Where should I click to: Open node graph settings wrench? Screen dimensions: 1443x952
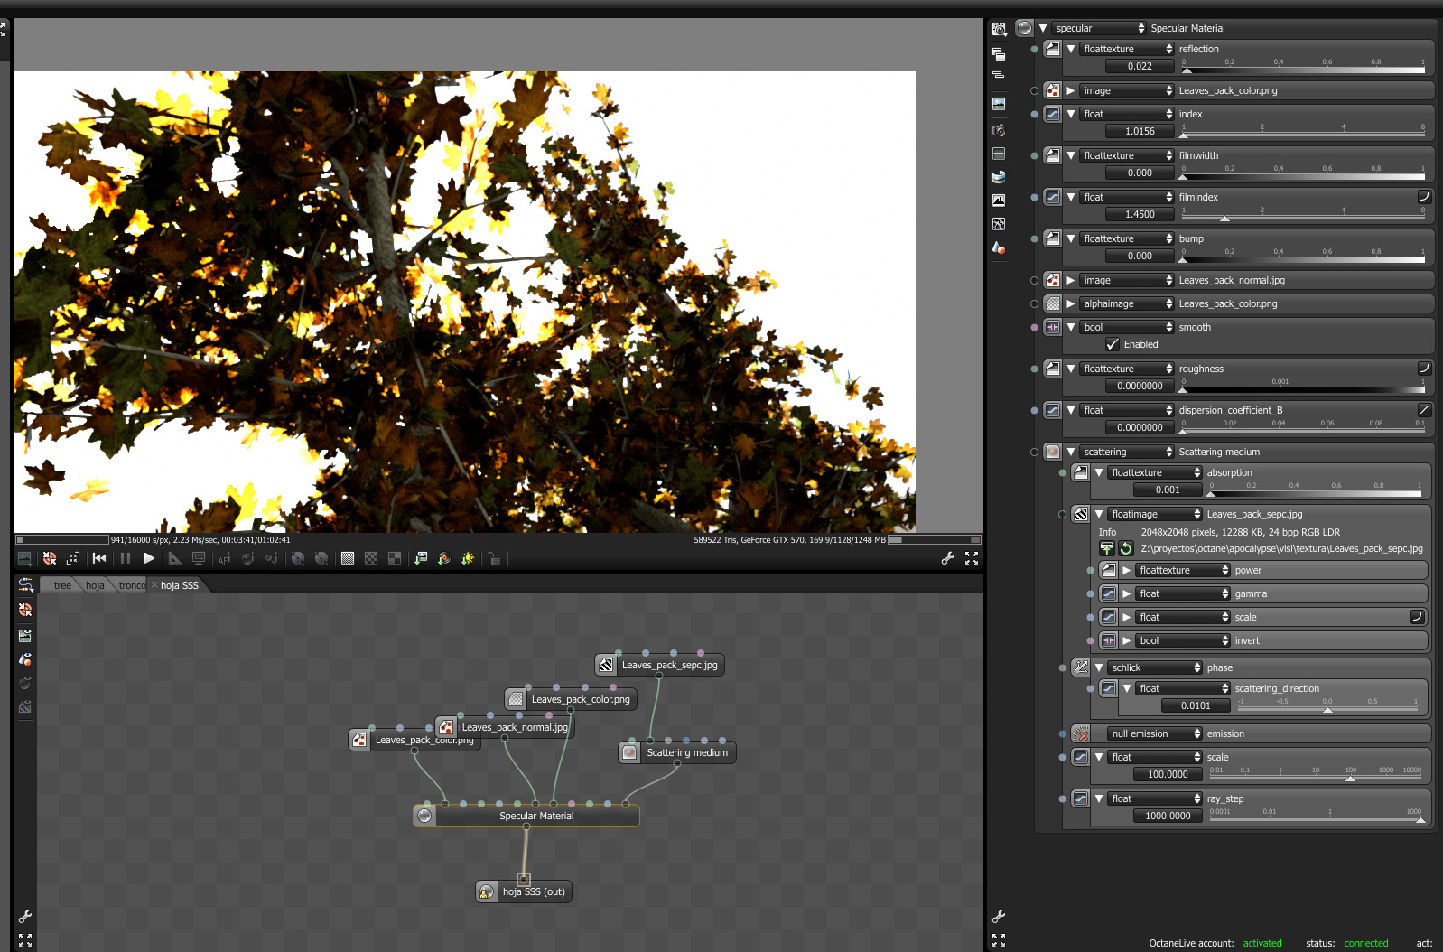pos(25,916)
